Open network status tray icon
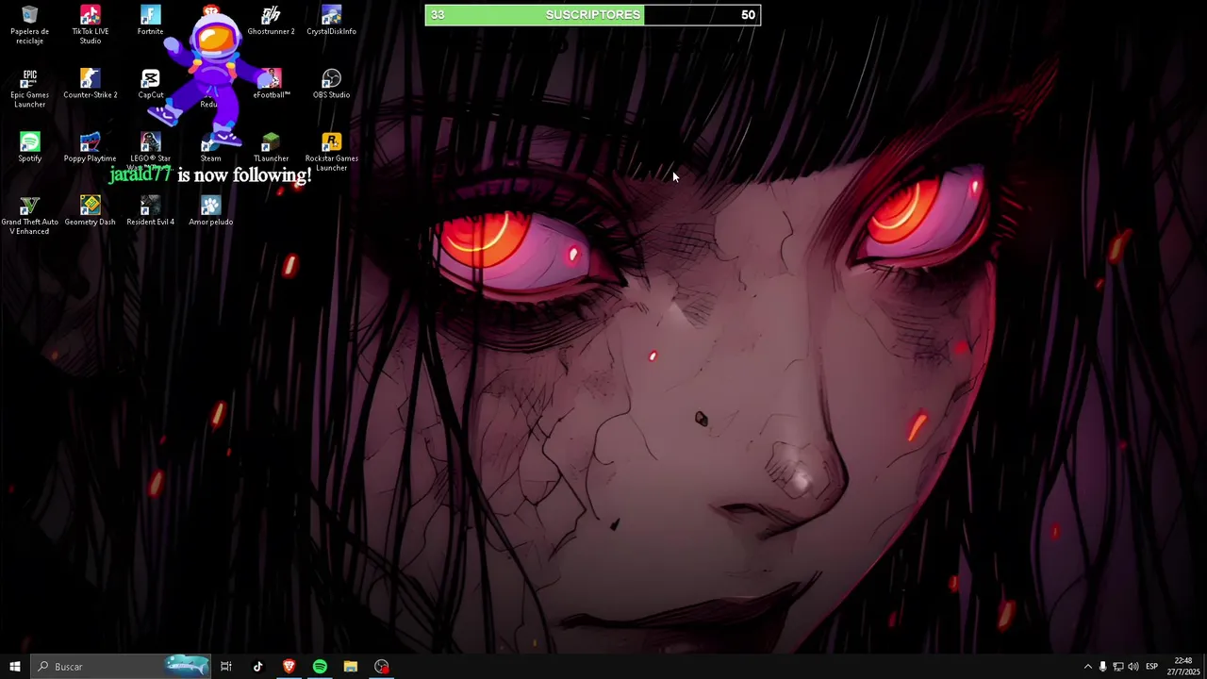This screenshot has width=1207, height=679. (x=1117, y=667)
